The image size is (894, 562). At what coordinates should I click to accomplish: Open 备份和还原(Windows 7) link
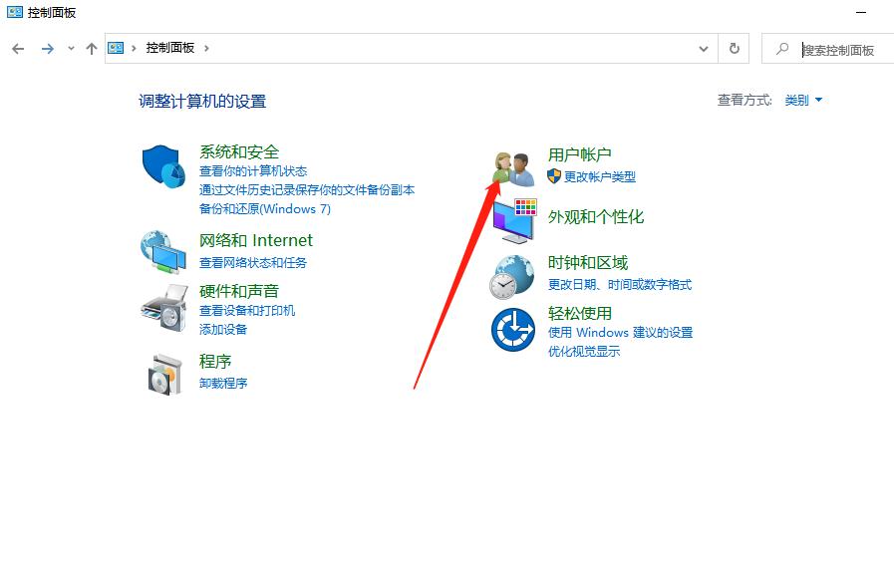[264, 208]
